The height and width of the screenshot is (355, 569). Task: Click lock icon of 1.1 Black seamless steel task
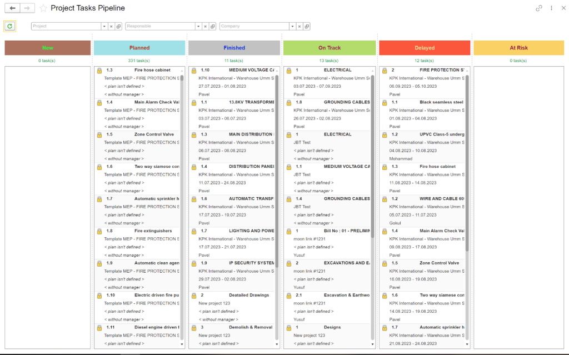click(385, 103)
